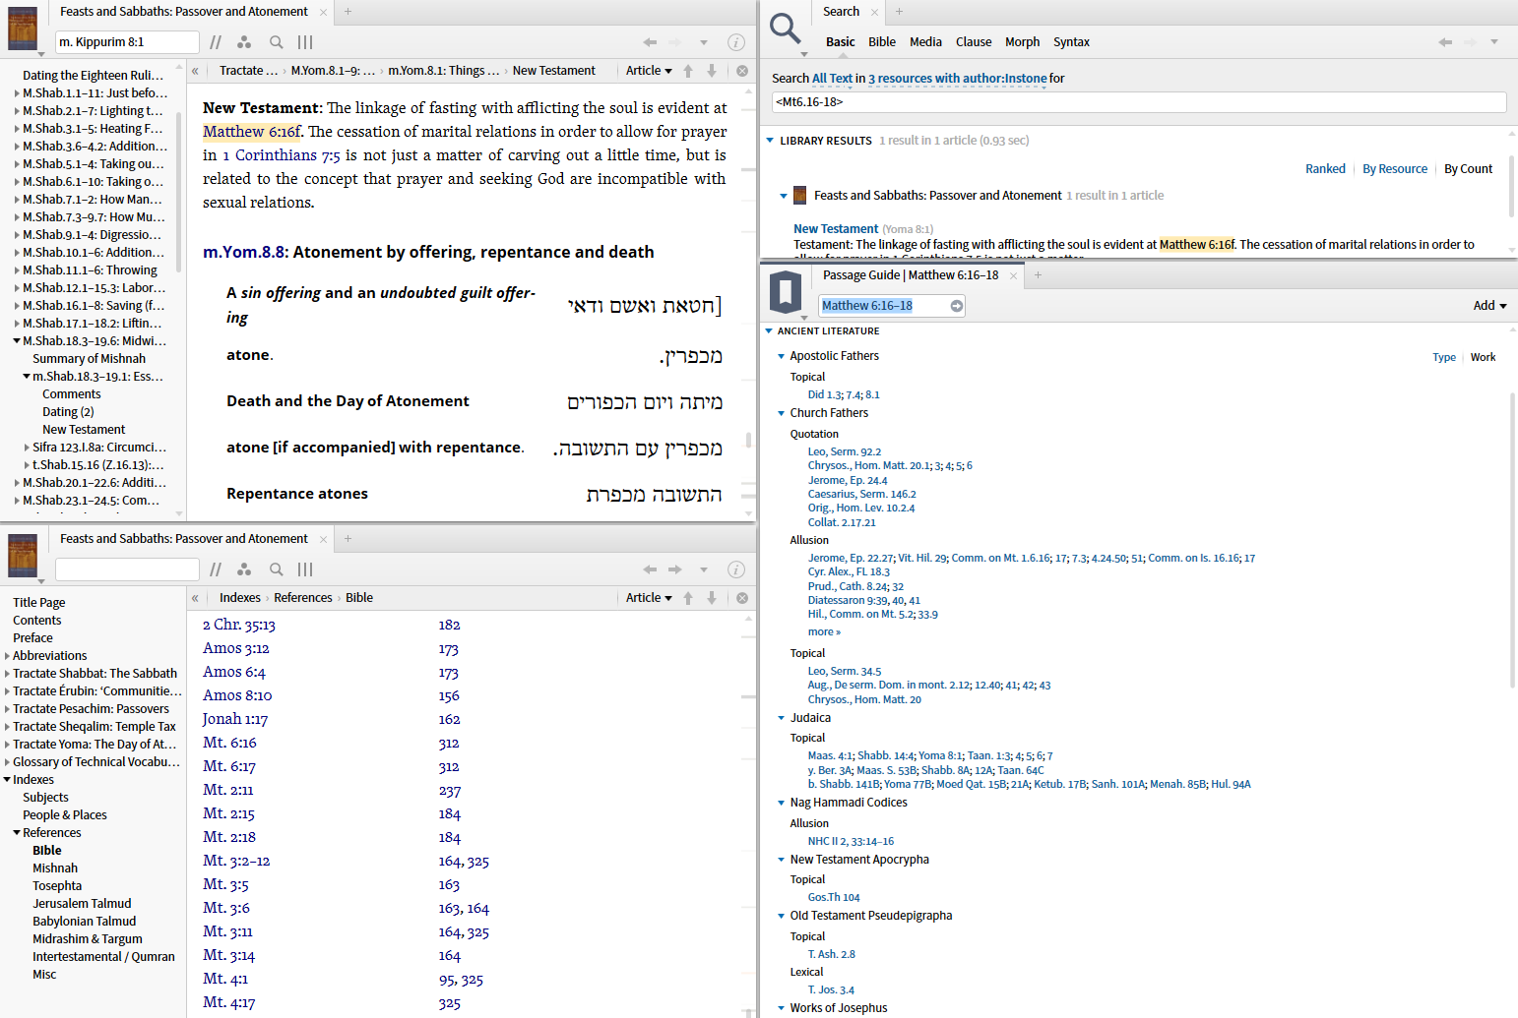Open Did 1.3 reference under Apostolic Fathers

click(x=825, y=395)
